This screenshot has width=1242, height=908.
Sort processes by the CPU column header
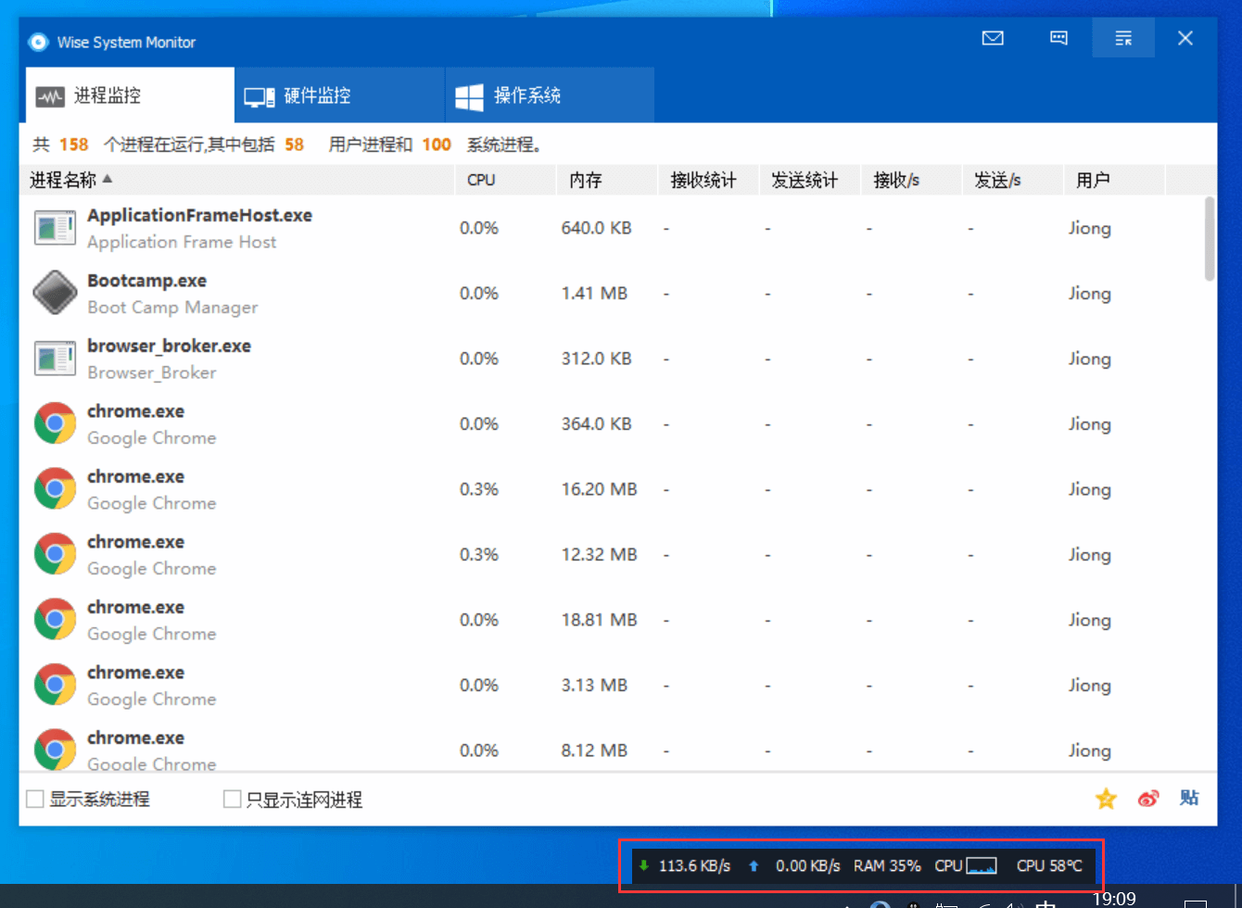[x=480, y=180]
